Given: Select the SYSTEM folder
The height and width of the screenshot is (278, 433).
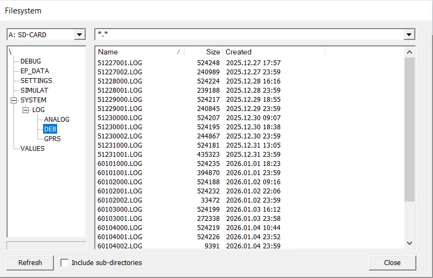Looking at the screenshot, I should (33, 100).
